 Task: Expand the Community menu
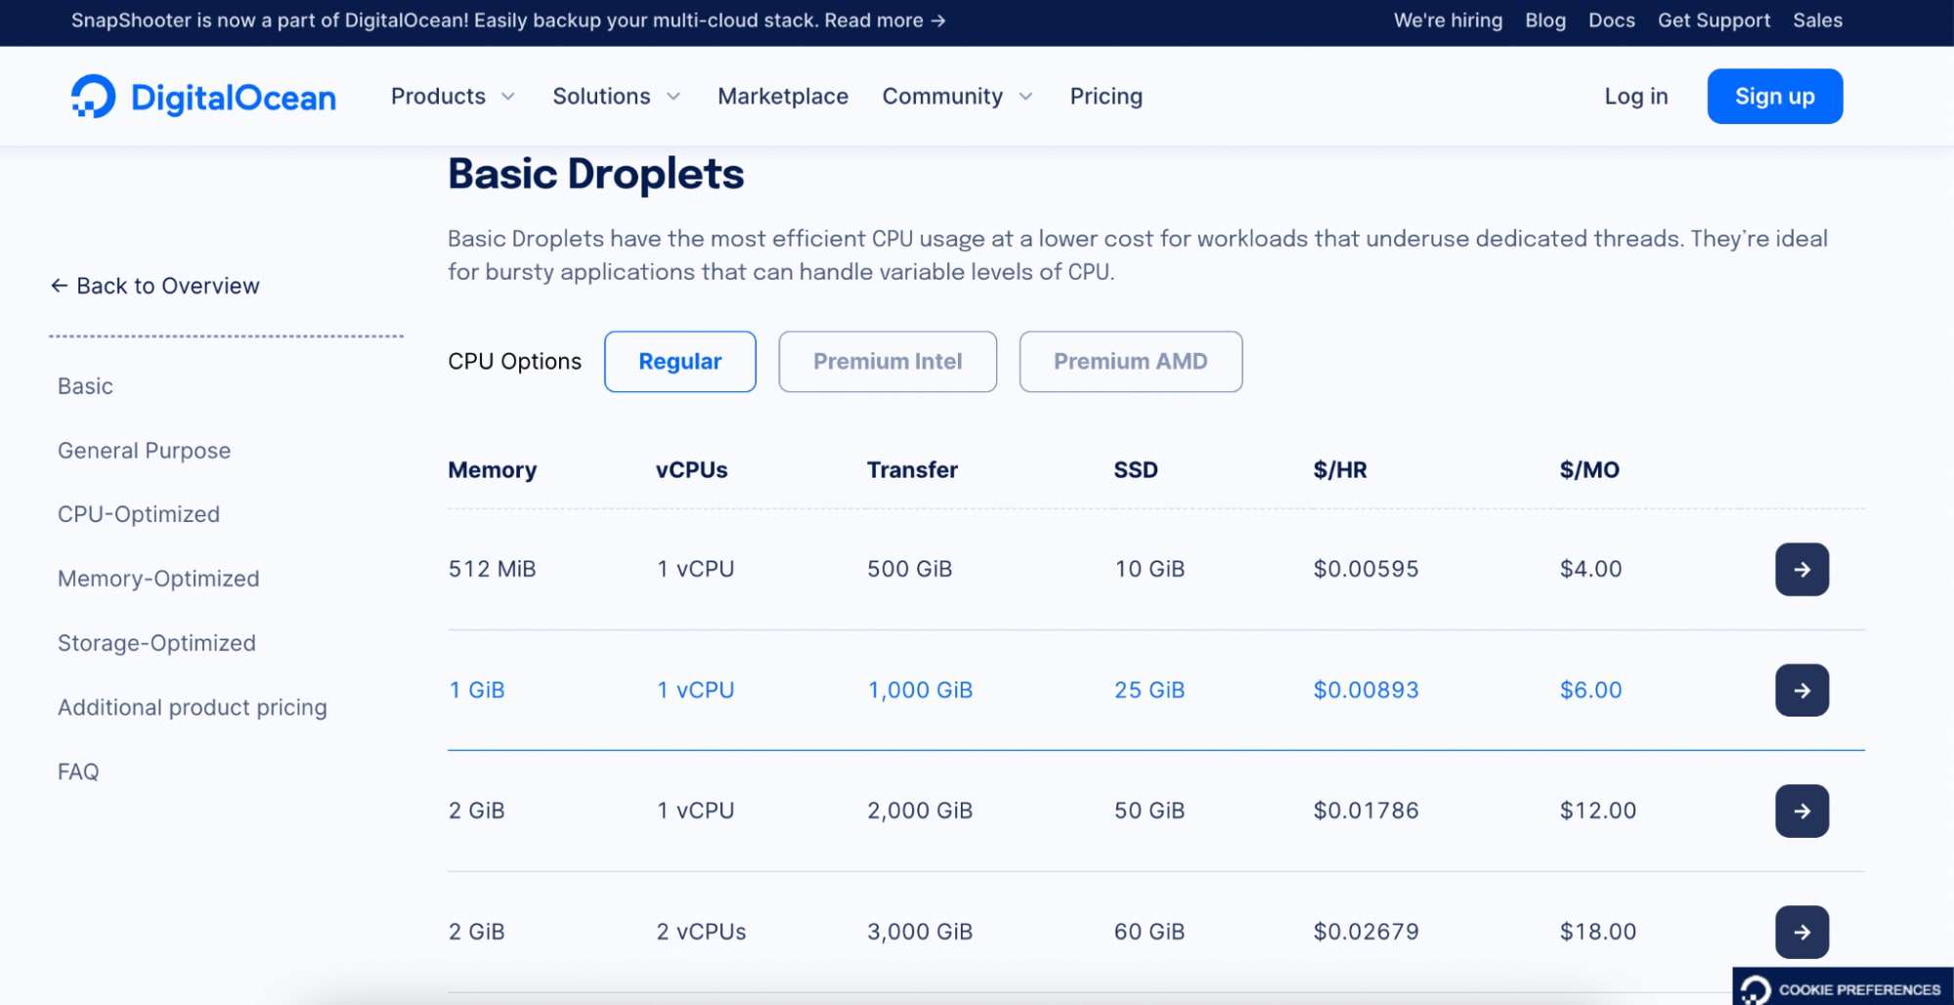click(957, 96)
